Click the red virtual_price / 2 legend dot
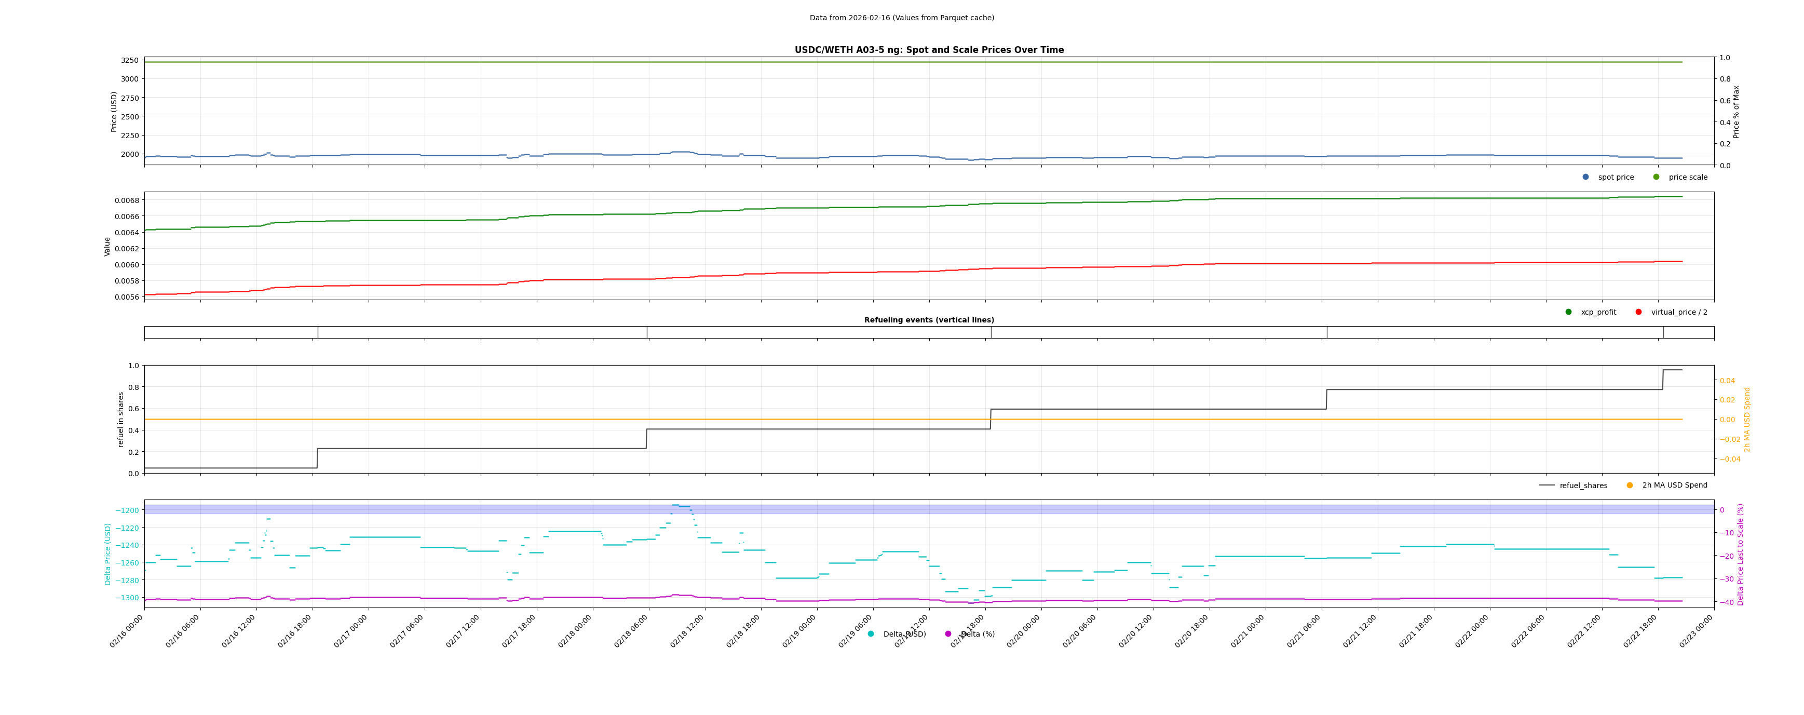 [x=1639, y=313]
